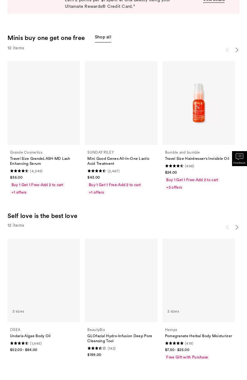247x380 pixels.
Task: Click Free Gift with Purchase badge
Action: [187, 357]
